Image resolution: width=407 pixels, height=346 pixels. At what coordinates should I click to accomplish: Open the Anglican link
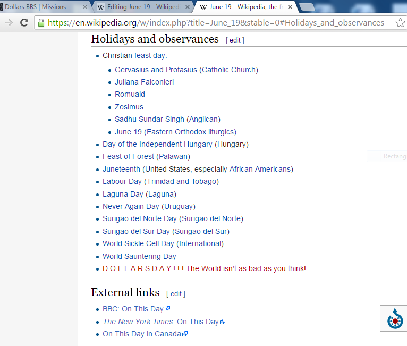point(204,119)
